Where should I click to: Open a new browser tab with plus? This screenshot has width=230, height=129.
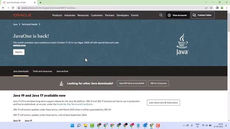40,3
